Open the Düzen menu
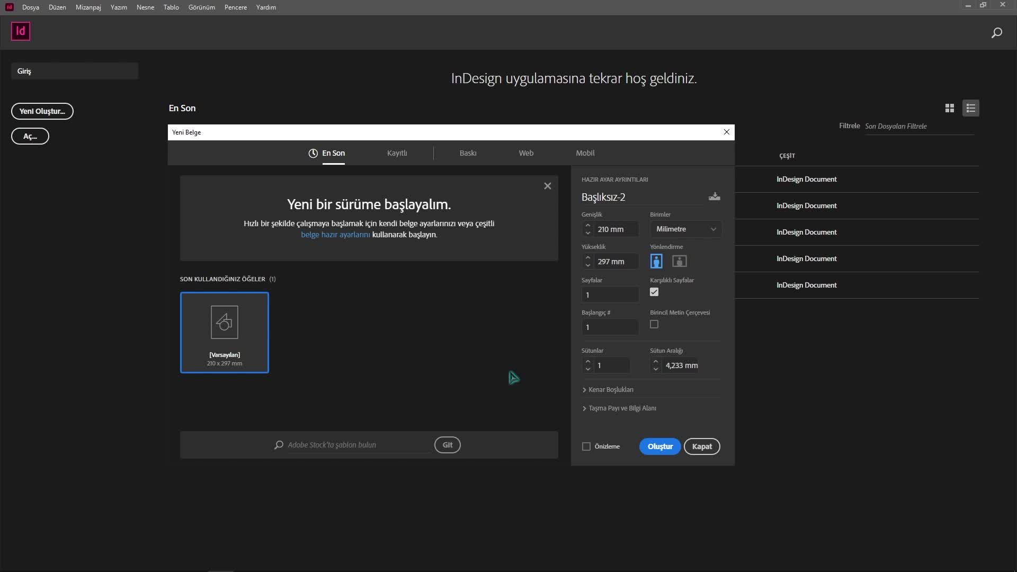 point(57,7)
